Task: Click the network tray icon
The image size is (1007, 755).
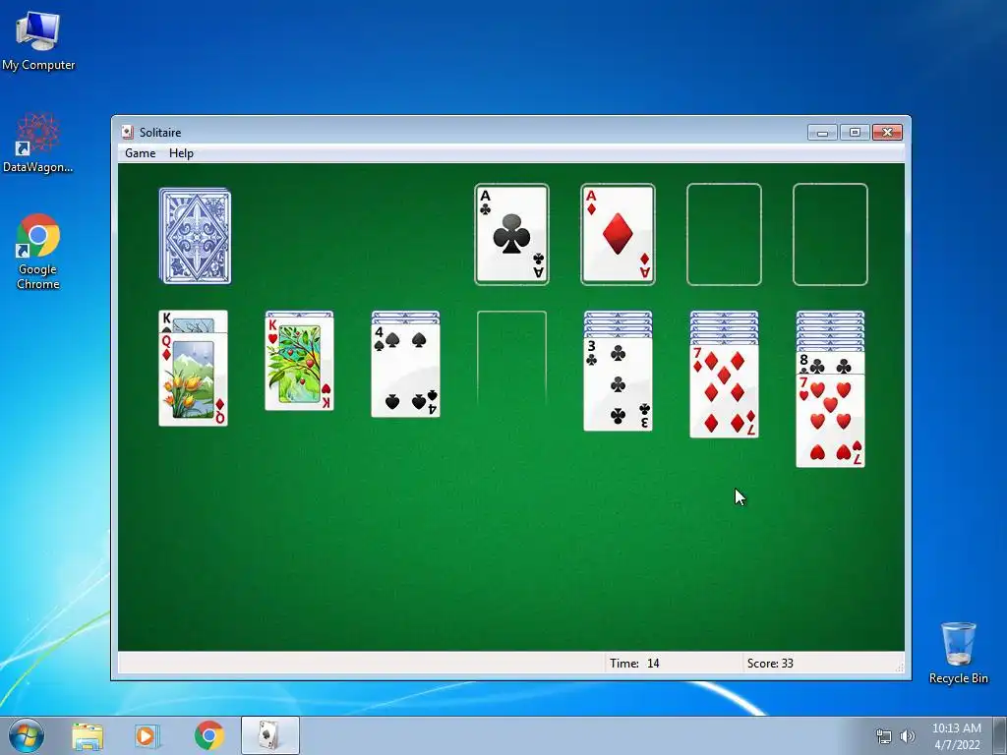Action: [x=884, y=736]
